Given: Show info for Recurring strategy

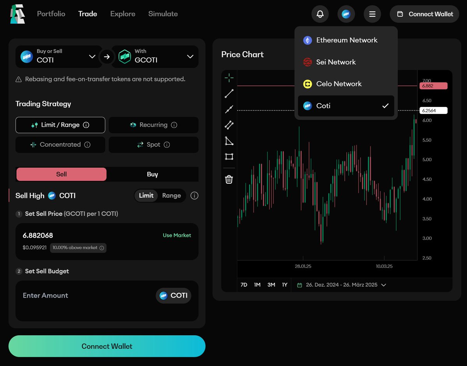Looking at the screenshot, I should [174, 125].
